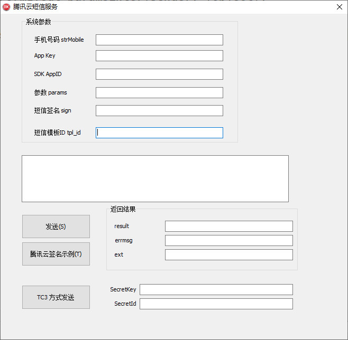Click the errmsg label text
The width and height of the screenshot is (348, 340).
(x=124, y=241)
